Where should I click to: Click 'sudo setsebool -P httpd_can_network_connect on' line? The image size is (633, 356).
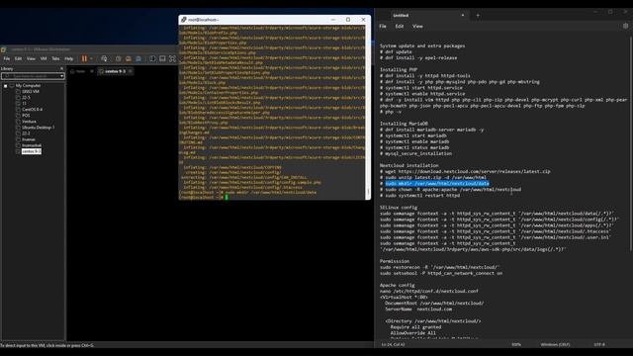click(441, 273)
